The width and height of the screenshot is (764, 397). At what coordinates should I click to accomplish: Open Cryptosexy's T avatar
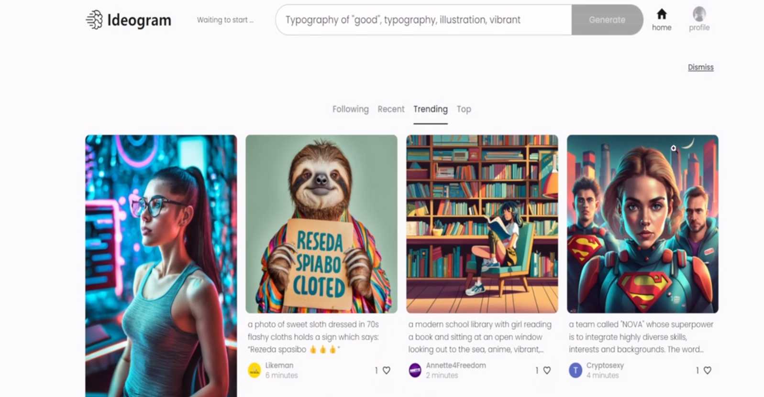coord(576,370)
